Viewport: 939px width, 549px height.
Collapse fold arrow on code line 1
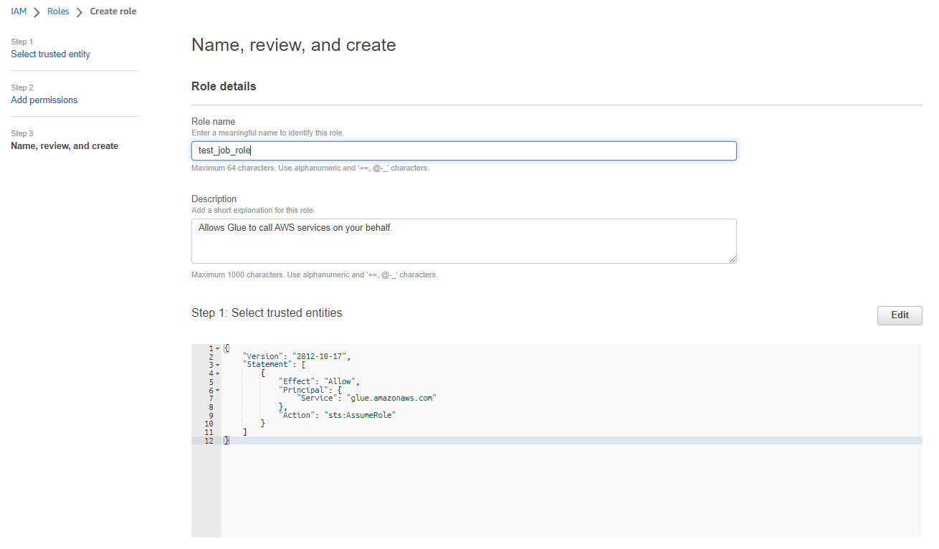point(217,349)
